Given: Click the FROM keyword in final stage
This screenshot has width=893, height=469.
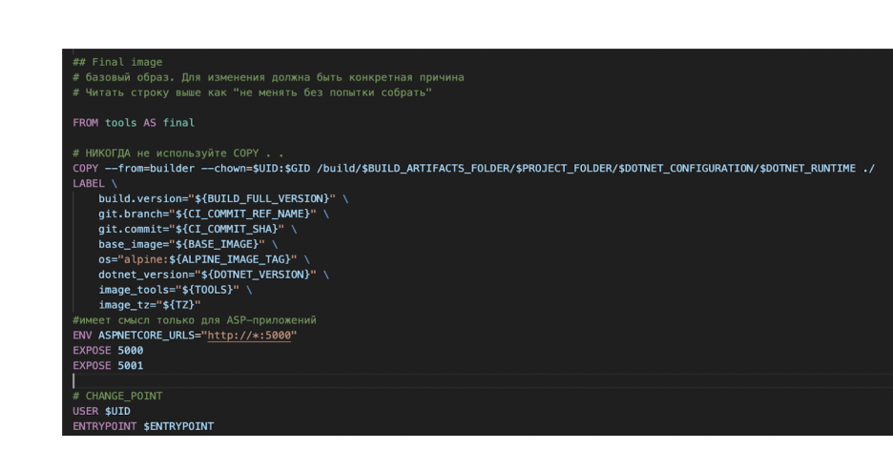Looking at the screenshot, I should click(x=85, y=123).
